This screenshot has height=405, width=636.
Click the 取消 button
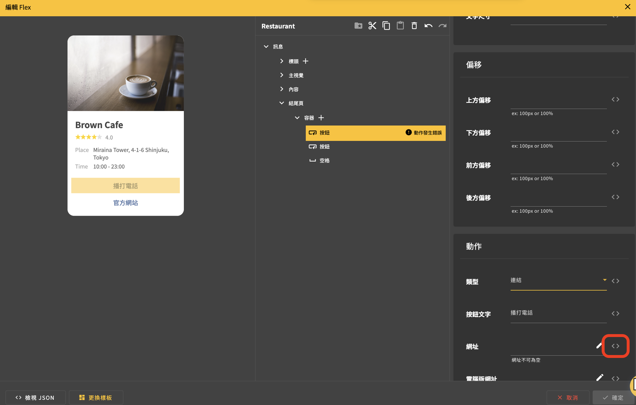coord(568,397)
